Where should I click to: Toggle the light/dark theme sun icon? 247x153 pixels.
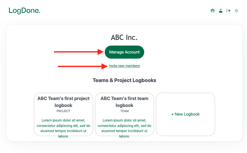[236, 11]
